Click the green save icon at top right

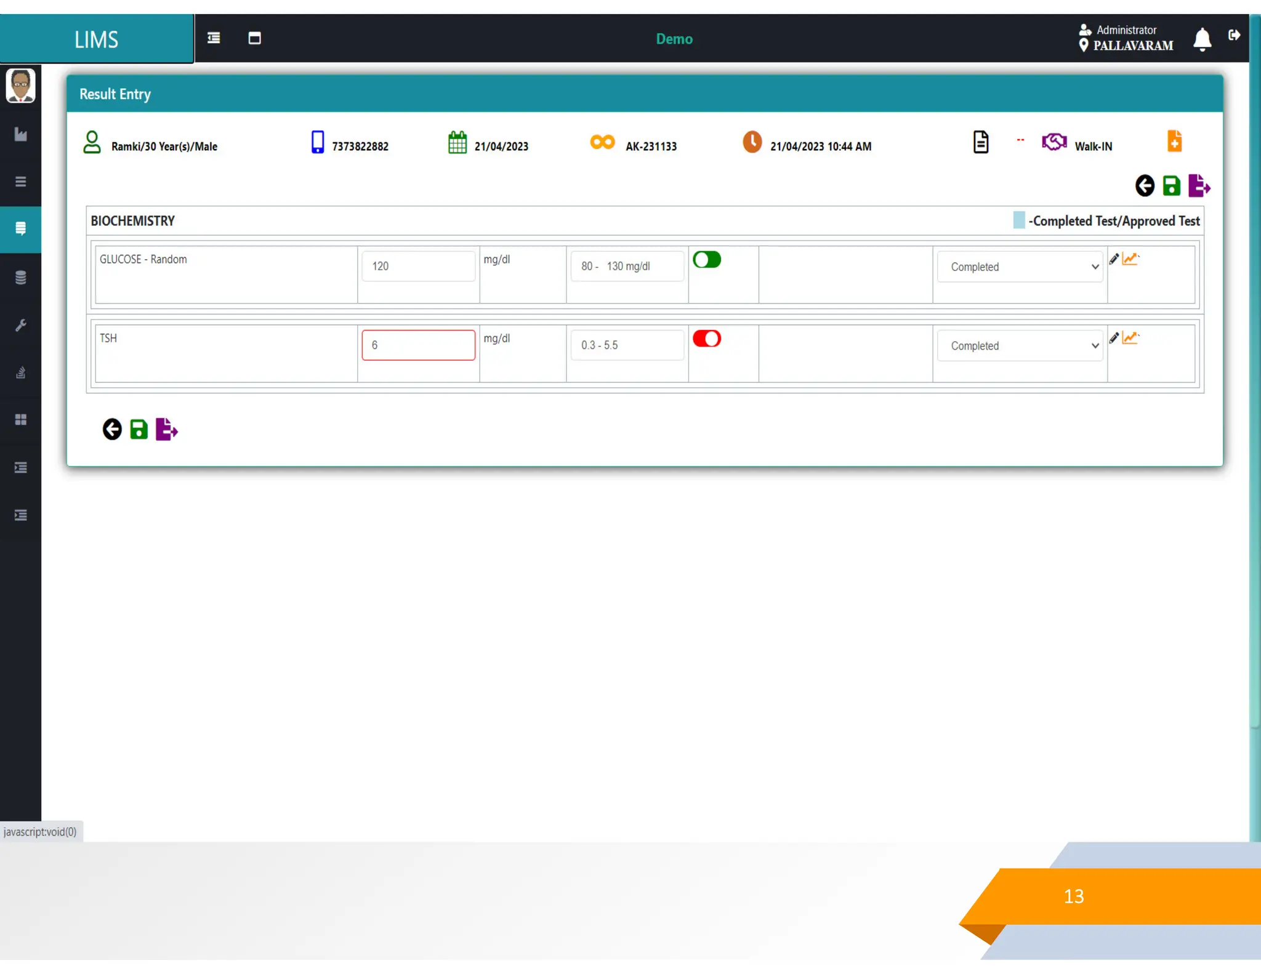[1171, 186]
